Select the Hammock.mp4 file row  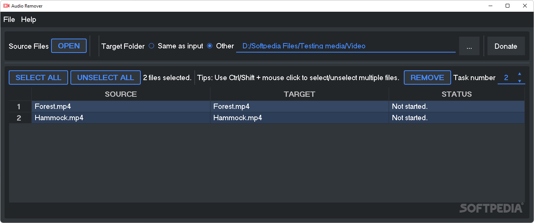120,118
